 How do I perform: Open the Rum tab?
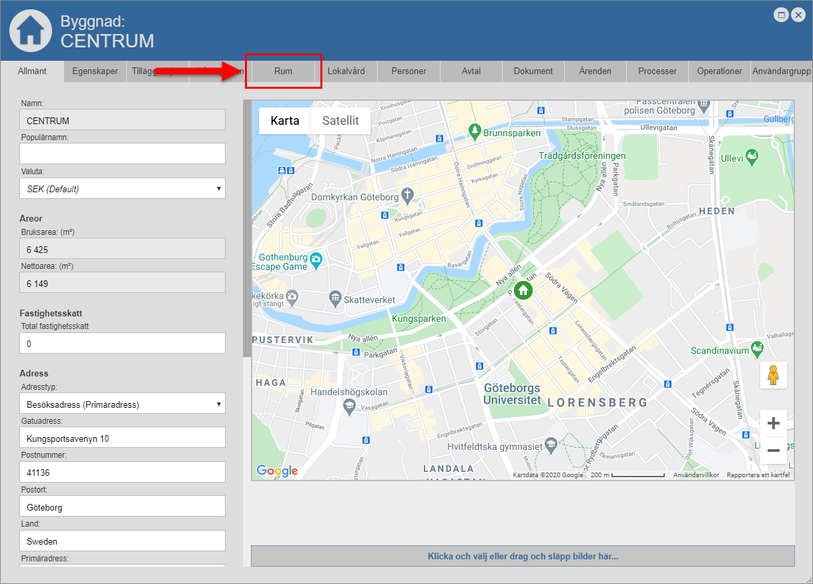coord(283,71)
